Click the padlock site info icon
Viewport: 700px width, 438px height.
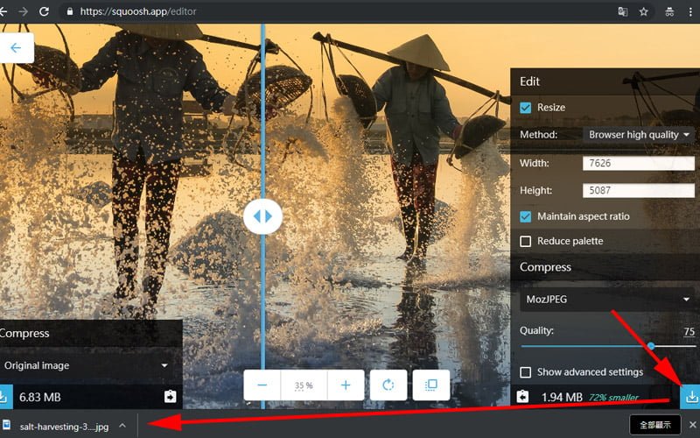70,11
